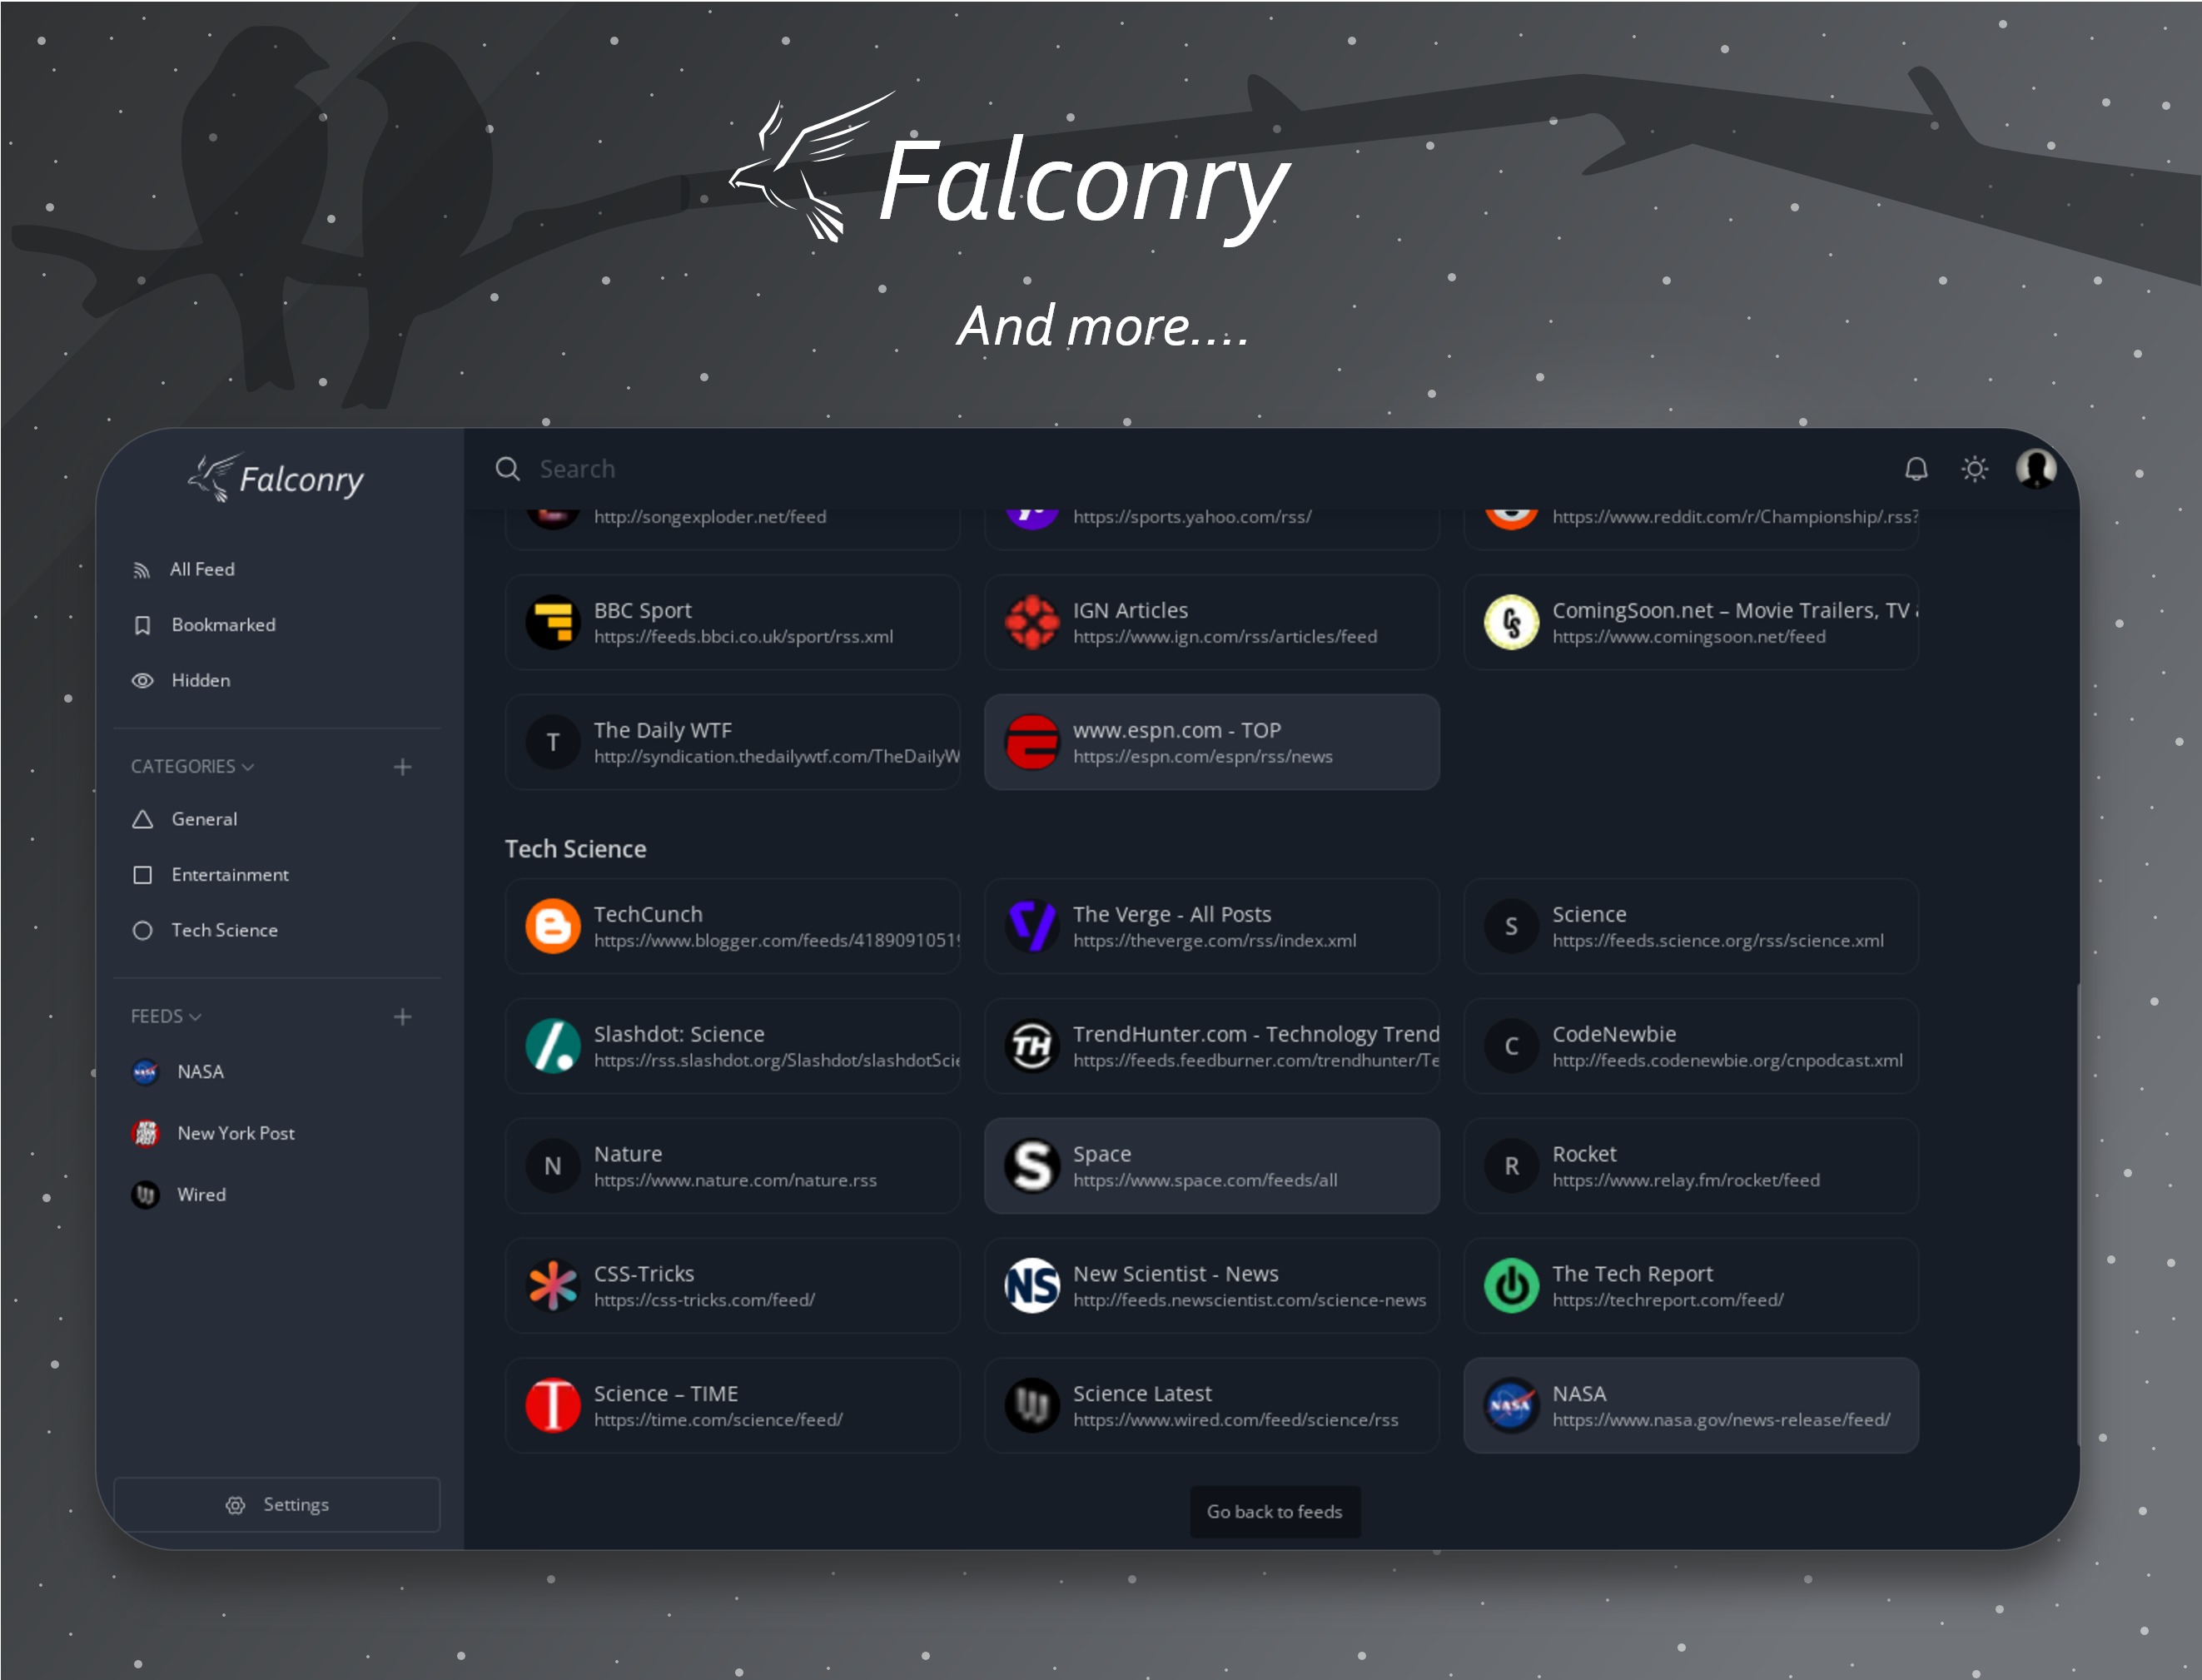Select the Entertainment category
Viewport: 2202px width, 1680px height.
210,875
